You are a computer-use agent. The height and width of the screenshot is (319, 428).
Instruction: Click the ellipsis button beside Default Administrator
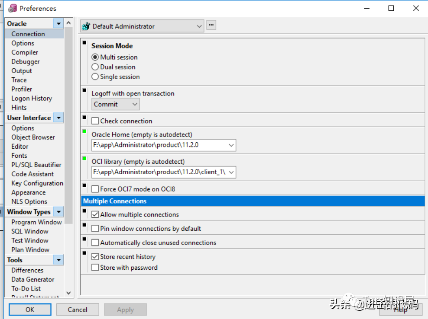click(211, 25)
